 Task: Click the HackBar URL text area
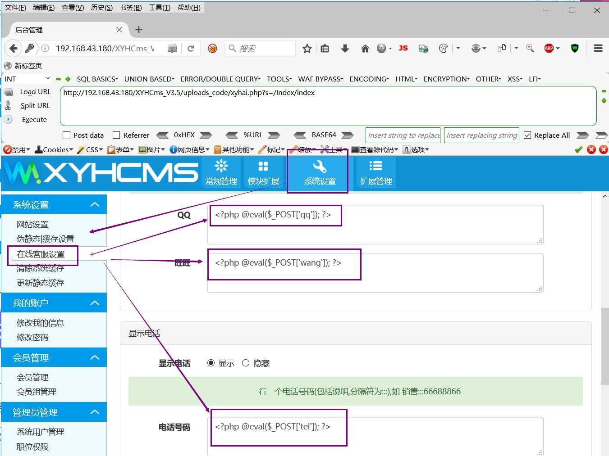(x=328, y=106)
